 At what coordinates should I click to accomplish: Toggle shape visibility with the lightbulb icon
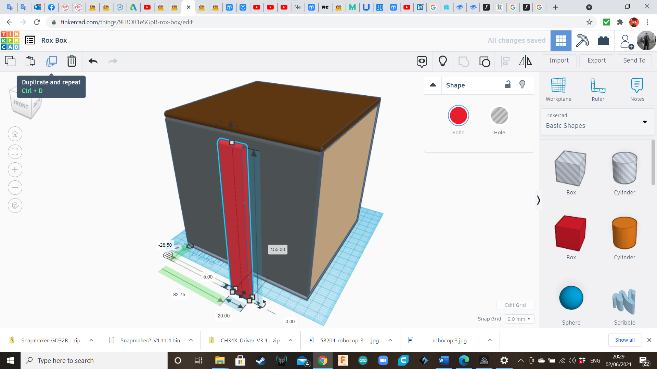click(522, 84)
